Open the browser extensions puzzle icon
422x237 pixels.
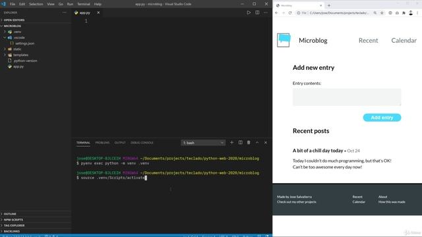pyautogui.click(x=404, y=13)
